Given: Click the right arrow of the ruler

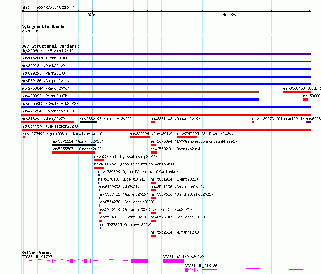Looking at the screenshot, I should tap(310, 12).
